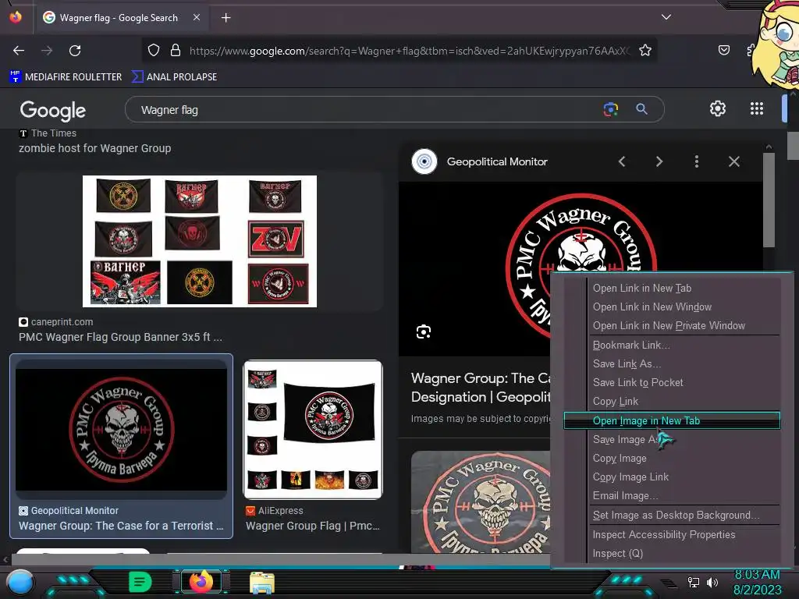This screenshot has height=599, width=799.
Task: Click the padlock site info icon
Action: point(176,50)
